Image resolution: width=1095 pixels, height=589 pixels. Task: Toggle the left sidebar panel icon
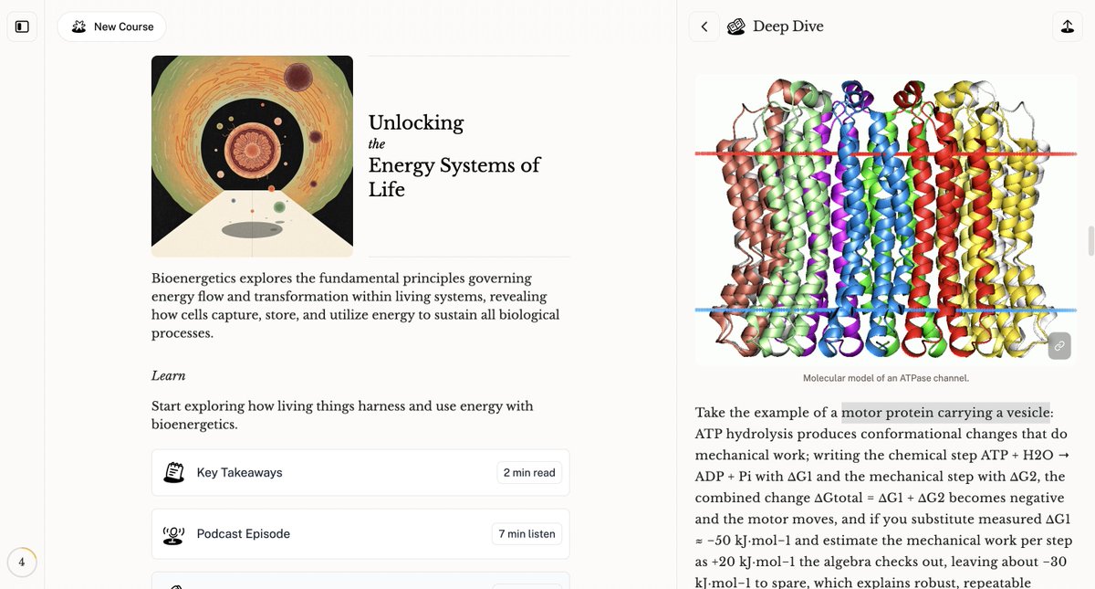point(22,26)
